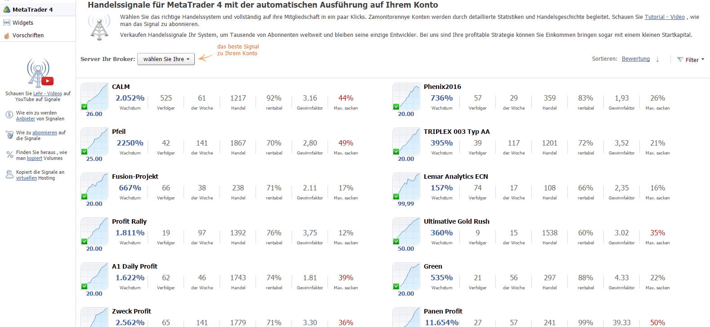Click the TRIPLEX 003 Typ AA title

tap(457, 132)
